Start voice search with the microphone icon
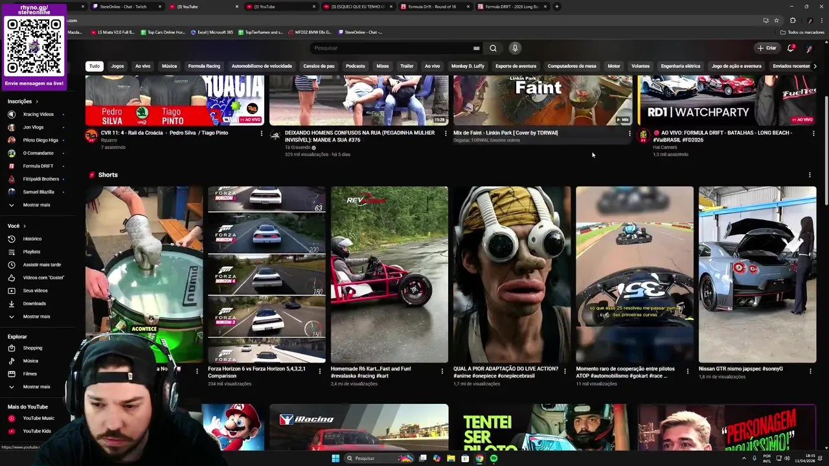The image size is (829, 466). [x=515, y=48]
